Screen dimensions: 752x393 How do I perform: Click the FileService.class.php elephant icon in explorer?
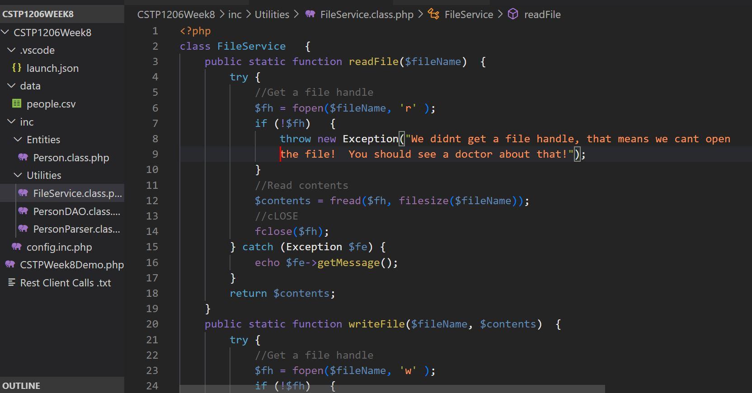pyautogui.click(x=23, y=193)
